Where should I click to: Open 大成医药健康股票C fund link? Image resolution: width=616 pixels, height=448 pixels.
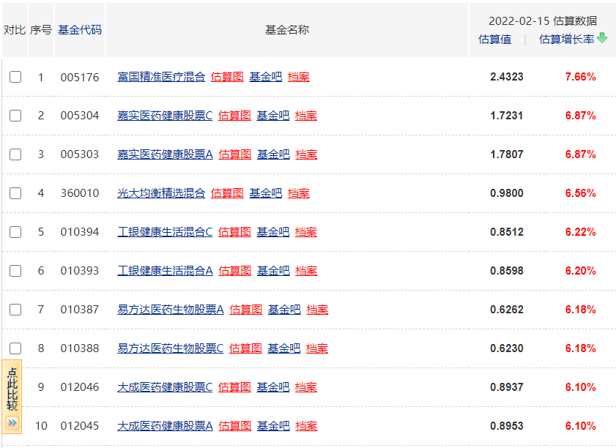pos(165,387)
